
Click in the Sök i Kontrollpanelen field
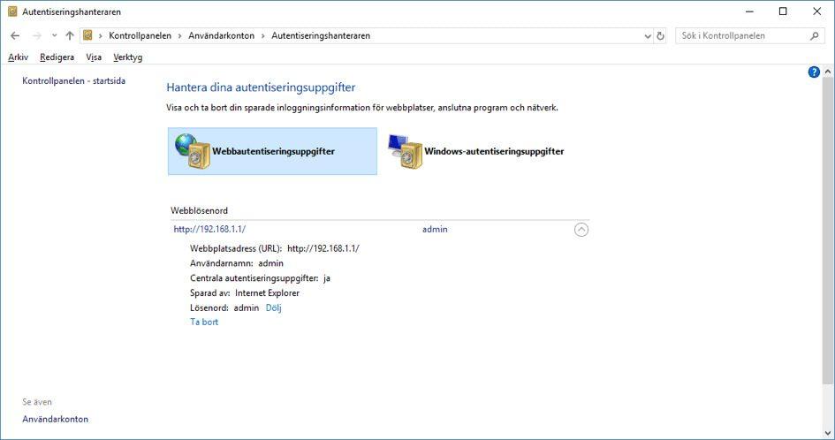point(742,36)
